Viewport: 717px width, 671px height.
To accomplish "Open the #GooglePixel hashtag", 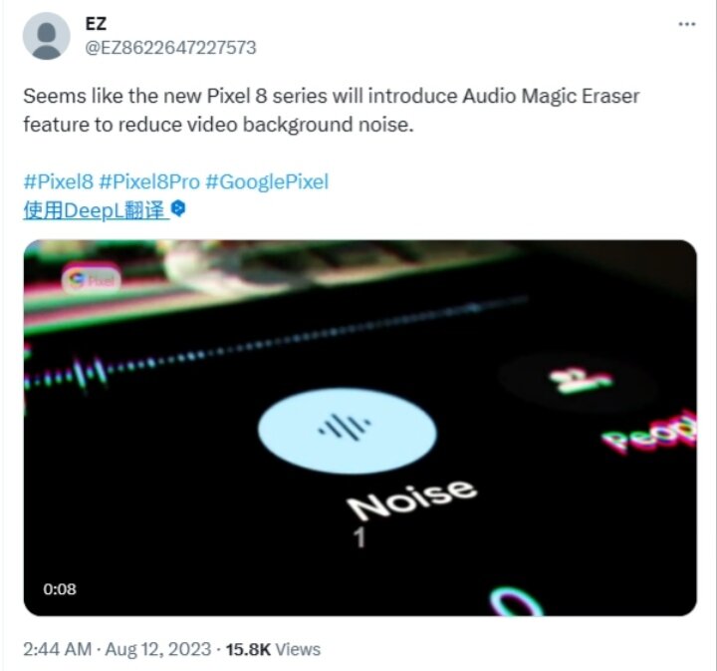I will coord(267,181).
